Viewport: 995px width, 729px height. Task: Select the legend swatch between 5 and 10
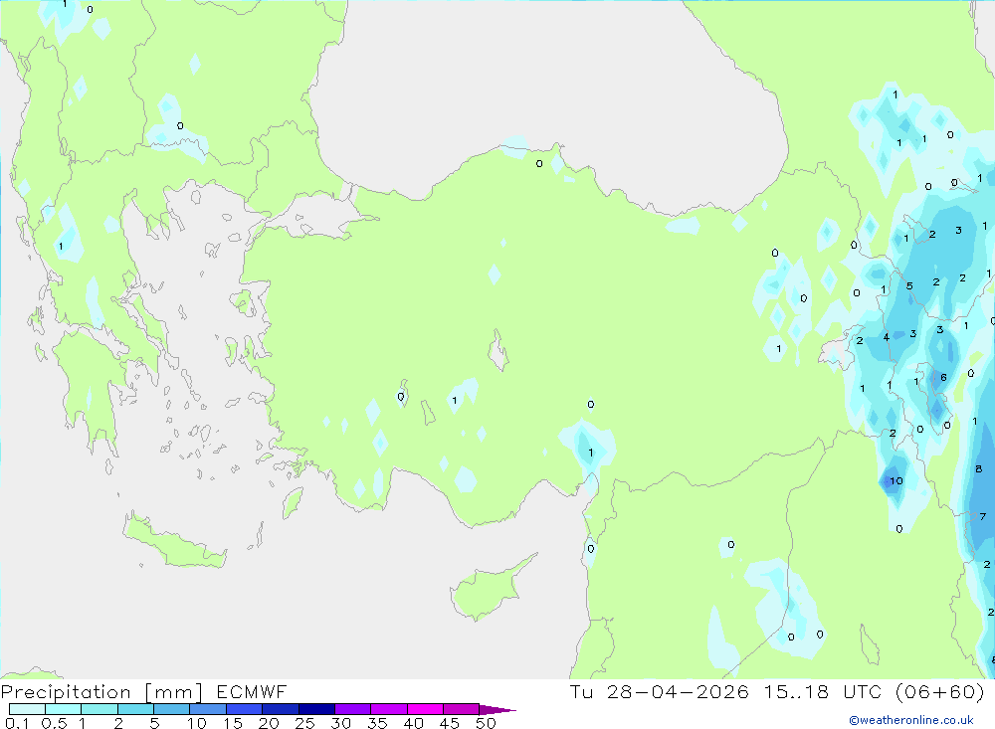[x=172, y=709]
